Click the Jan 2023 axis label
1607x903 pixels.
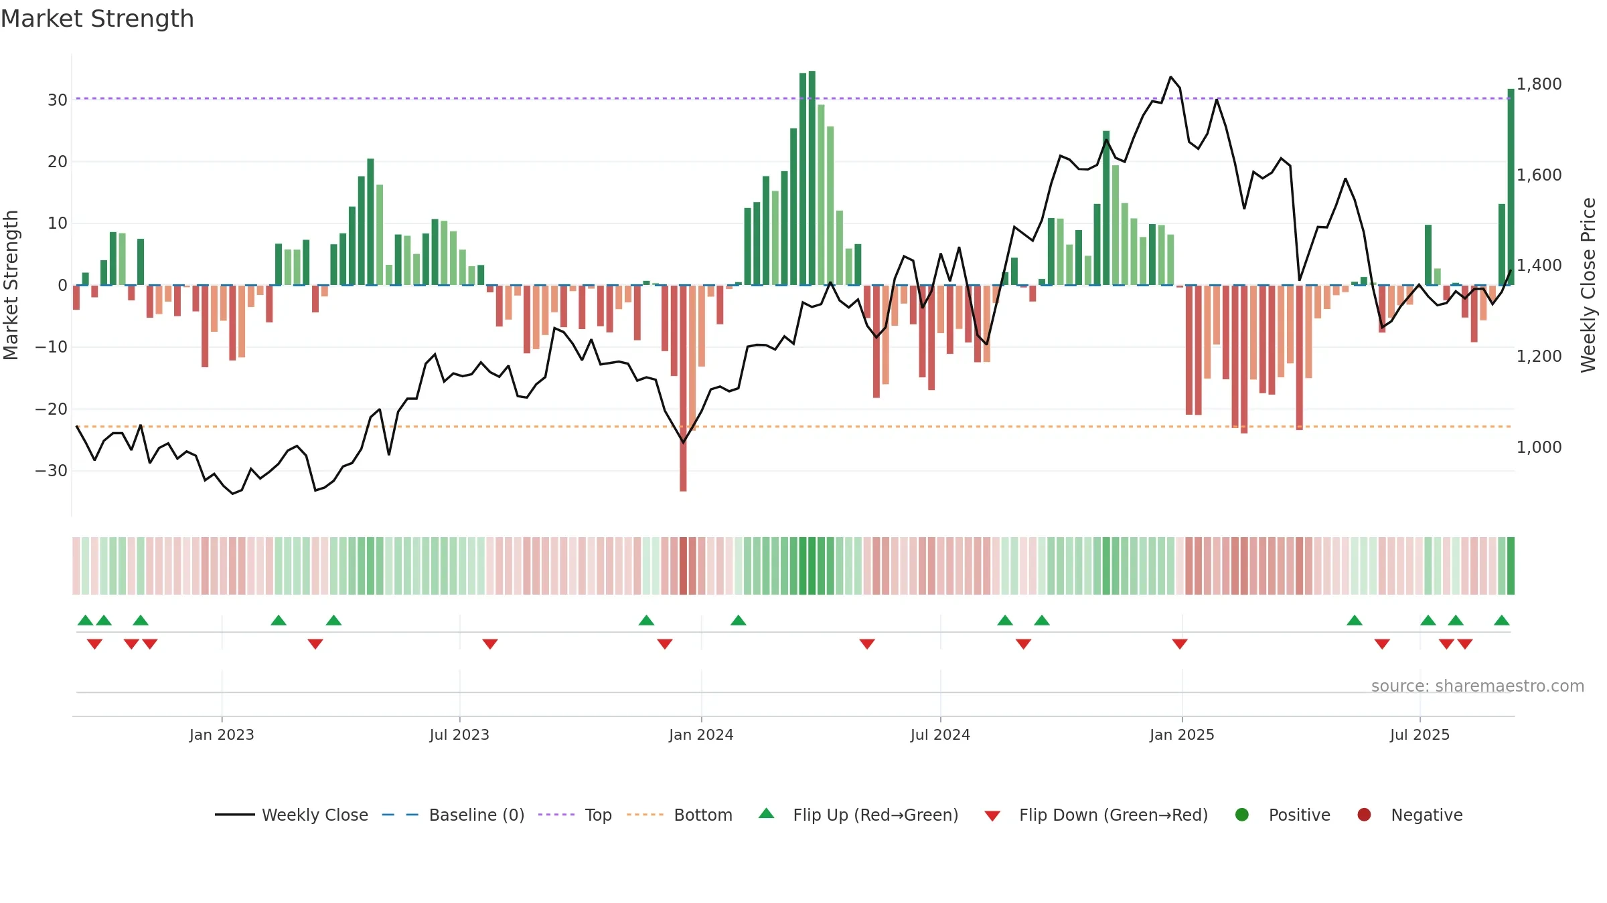click(x=222, y=734)
